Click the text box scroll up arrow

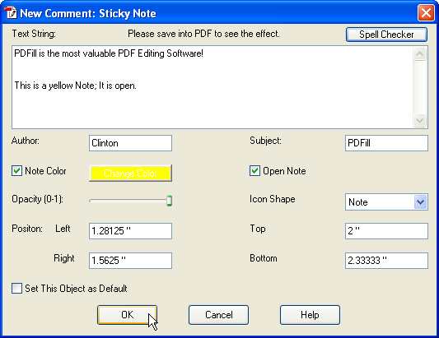[x=419, y=53]
